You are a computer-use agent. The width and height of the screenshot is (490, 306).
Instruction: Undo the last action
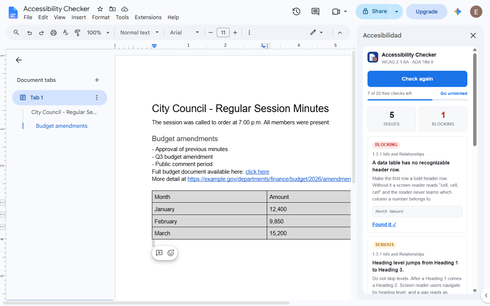tap(29, 33)
